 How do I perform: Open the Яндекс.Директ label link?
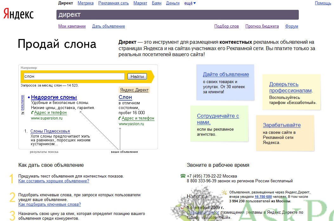[x=134, y=90]
